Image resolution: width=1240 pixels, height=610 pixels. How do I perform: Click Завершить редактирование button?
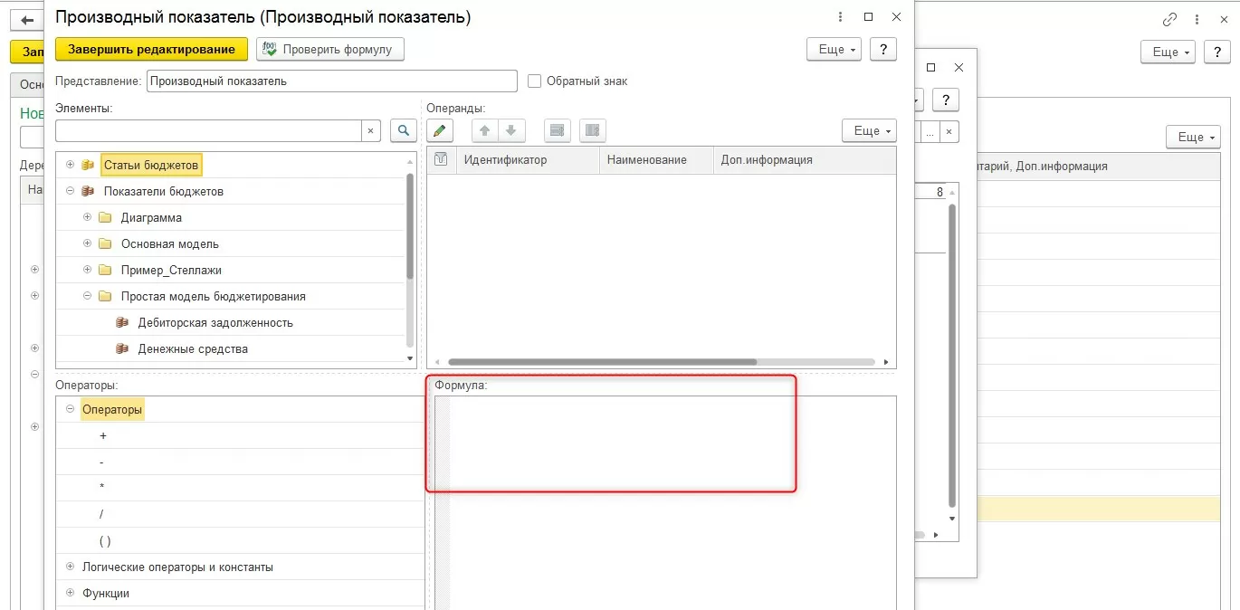(151, 49)
